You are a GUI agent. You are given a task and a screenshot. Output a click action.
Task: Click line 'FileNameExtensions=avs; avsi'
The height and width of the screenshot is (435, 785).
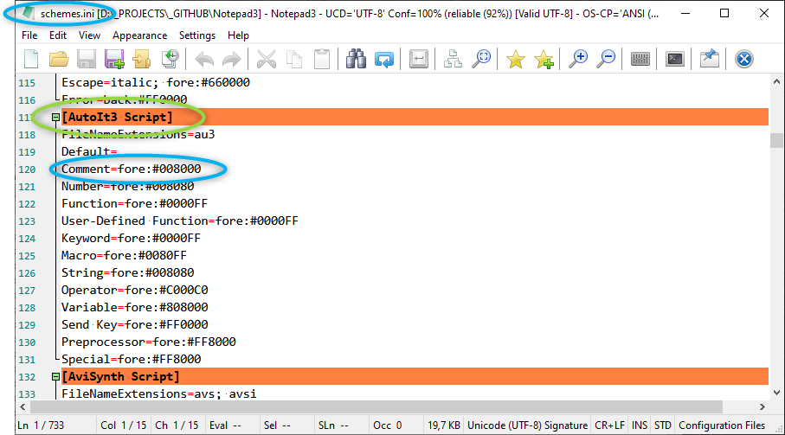[158, 393]
